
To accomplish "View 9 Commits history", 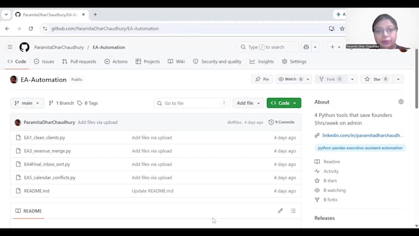I will point(282,122).
